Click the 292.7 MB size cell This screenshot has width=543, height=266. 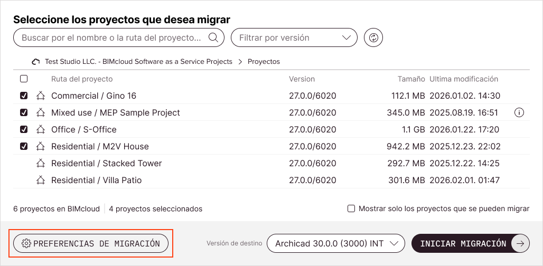406,163
